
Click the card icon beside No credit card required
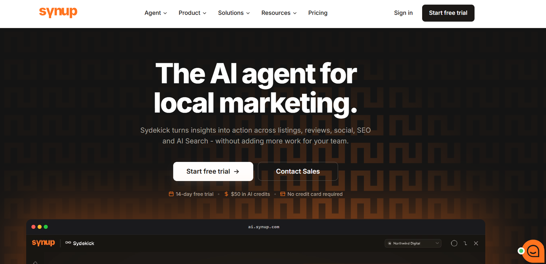point(283,194)
